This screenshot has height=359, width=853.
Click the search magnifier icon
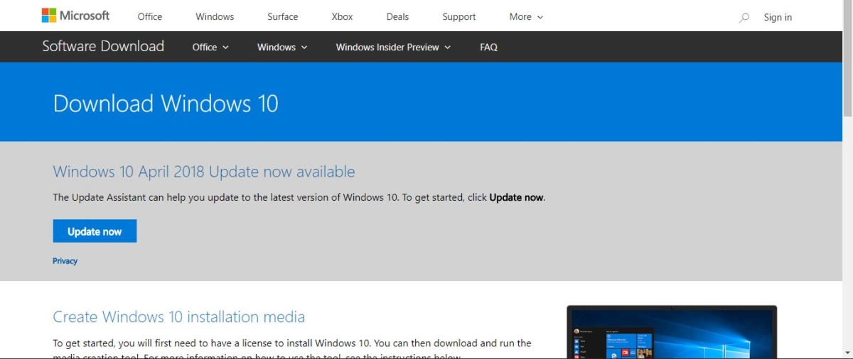click(744, 17)
